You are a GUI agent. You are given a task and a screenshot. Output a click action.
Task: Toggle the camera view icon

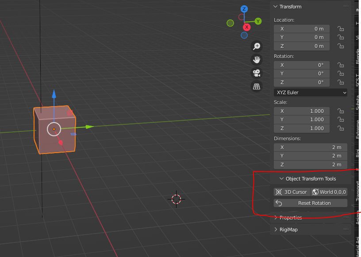point(257,73)
